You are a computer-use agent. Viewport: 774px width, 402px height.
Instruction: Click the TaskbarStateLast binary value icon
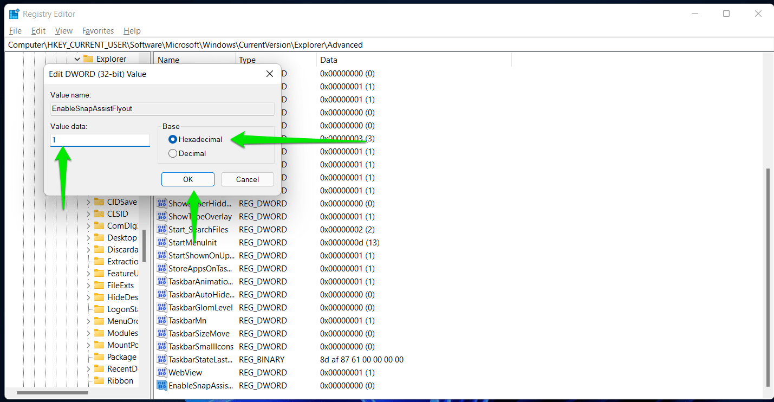click(x=162, y=360)
